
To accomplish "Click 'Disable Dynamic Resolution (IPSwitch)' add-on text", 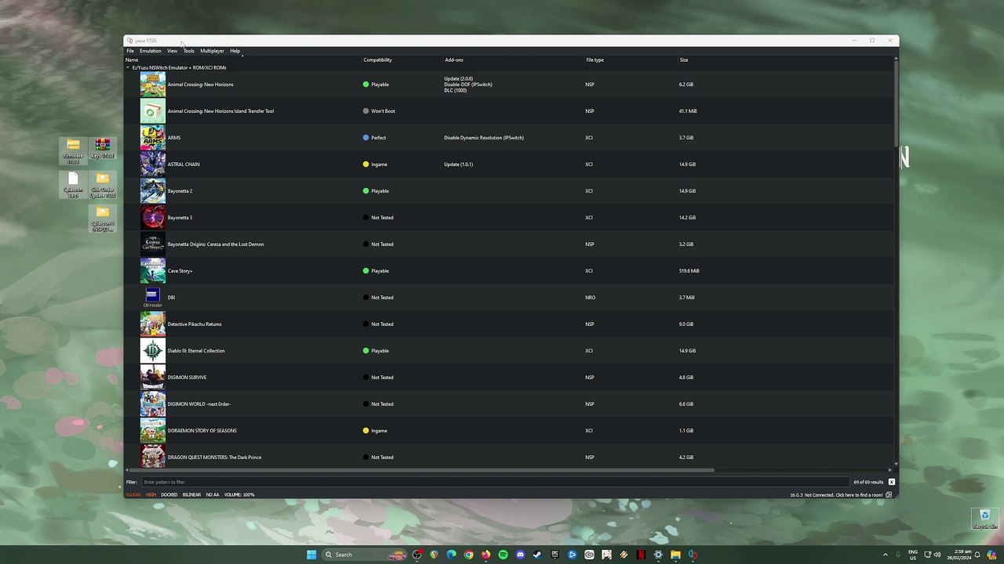I will (484, 138).
